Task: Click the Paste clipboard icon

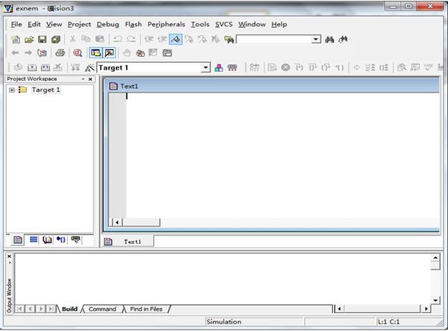Action: pos(99,39)
